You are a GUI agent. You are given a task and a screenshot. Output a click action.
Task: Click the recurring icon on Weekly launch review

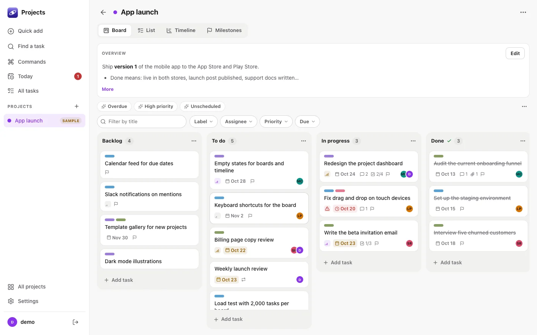(244, 280)
